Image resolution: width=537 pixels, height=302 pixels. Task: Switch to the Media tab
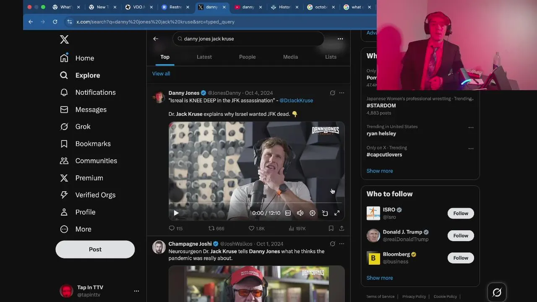pos(290,57)
